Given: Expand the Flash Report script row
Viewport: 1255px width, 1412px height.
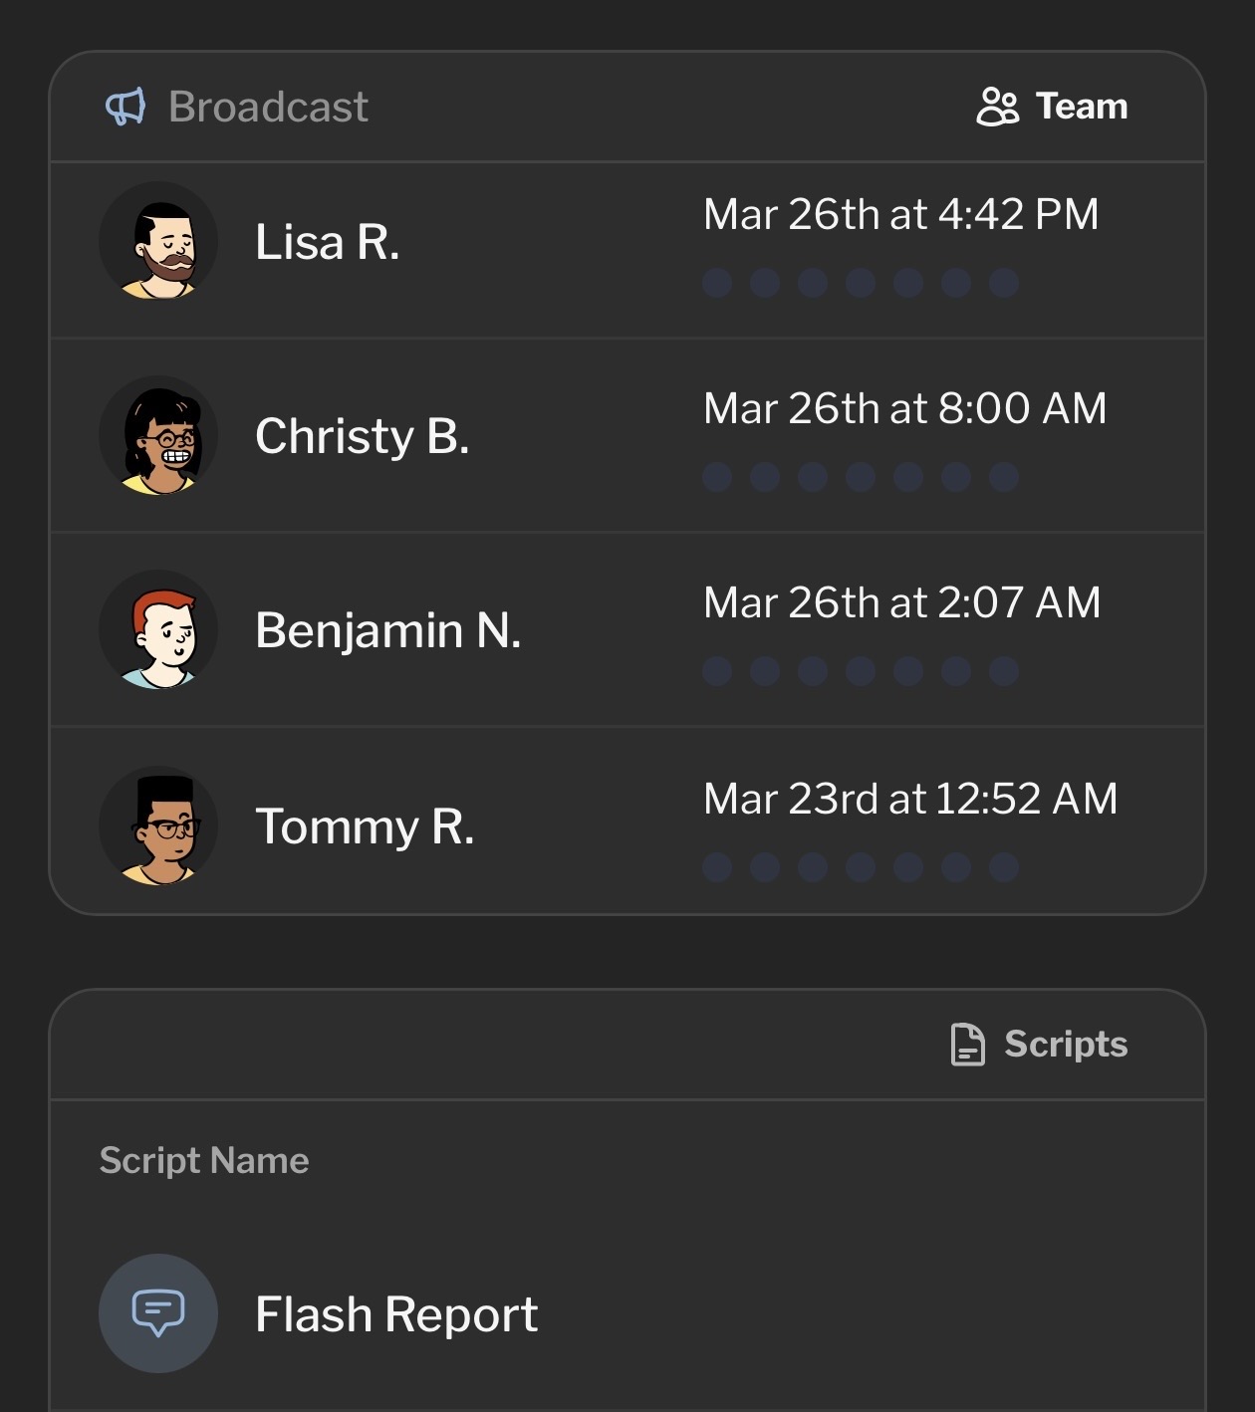Looking at the screenshot, I should 627,1312.
